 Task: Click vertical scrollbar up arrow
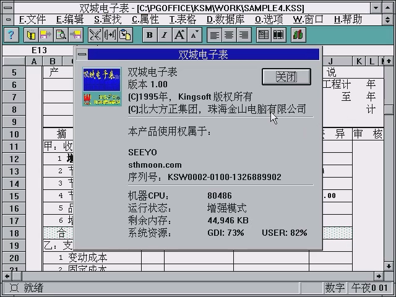(x=389, y=61)
